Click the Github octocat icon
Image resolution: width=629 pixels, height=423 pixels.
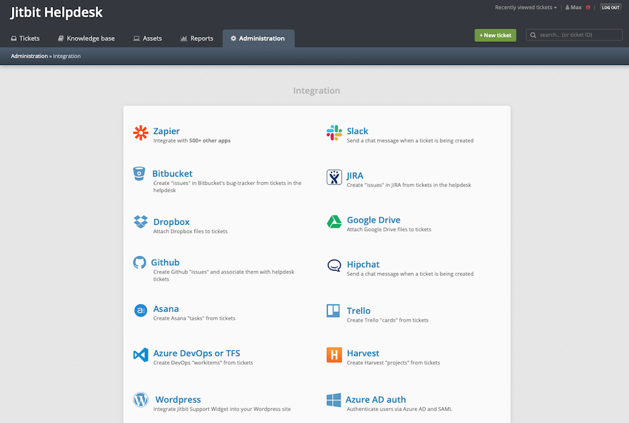click(139, 262)
